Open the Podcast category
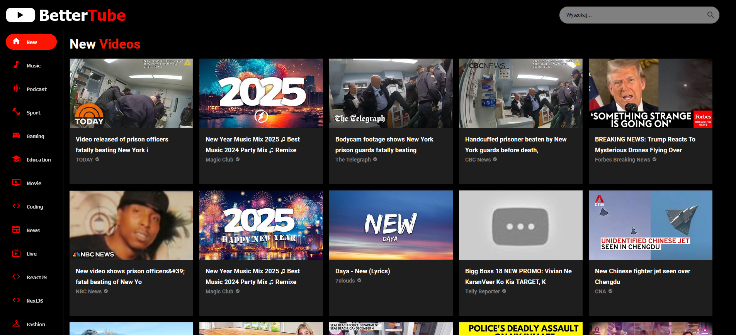 (37, 89)
